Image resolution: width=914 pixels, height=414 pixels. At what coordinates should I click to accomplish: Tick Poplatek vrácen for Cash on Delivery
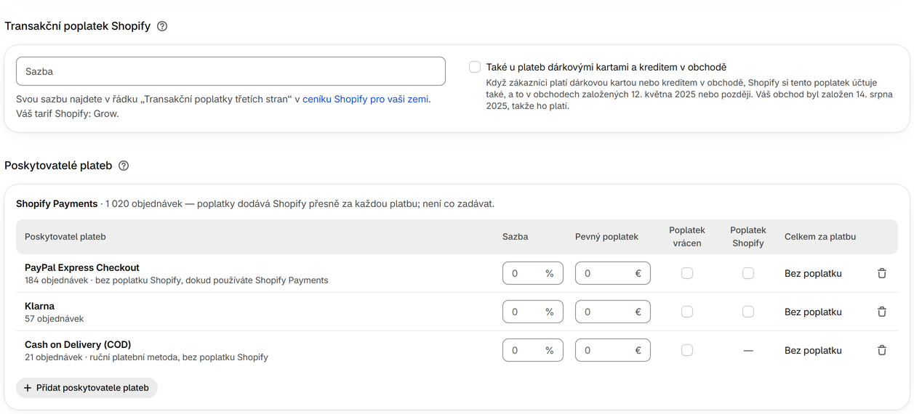click(687, 350)
